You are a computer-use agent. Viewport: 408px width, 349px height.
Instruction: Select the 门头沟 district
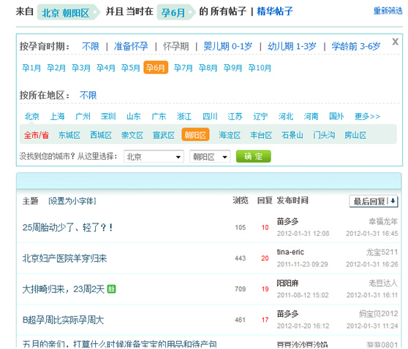pyautogui.click(x=324, y=135)
